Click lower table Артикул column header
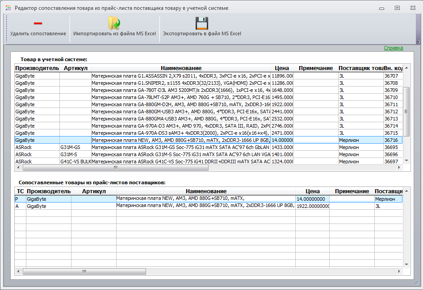 (94, 191)
